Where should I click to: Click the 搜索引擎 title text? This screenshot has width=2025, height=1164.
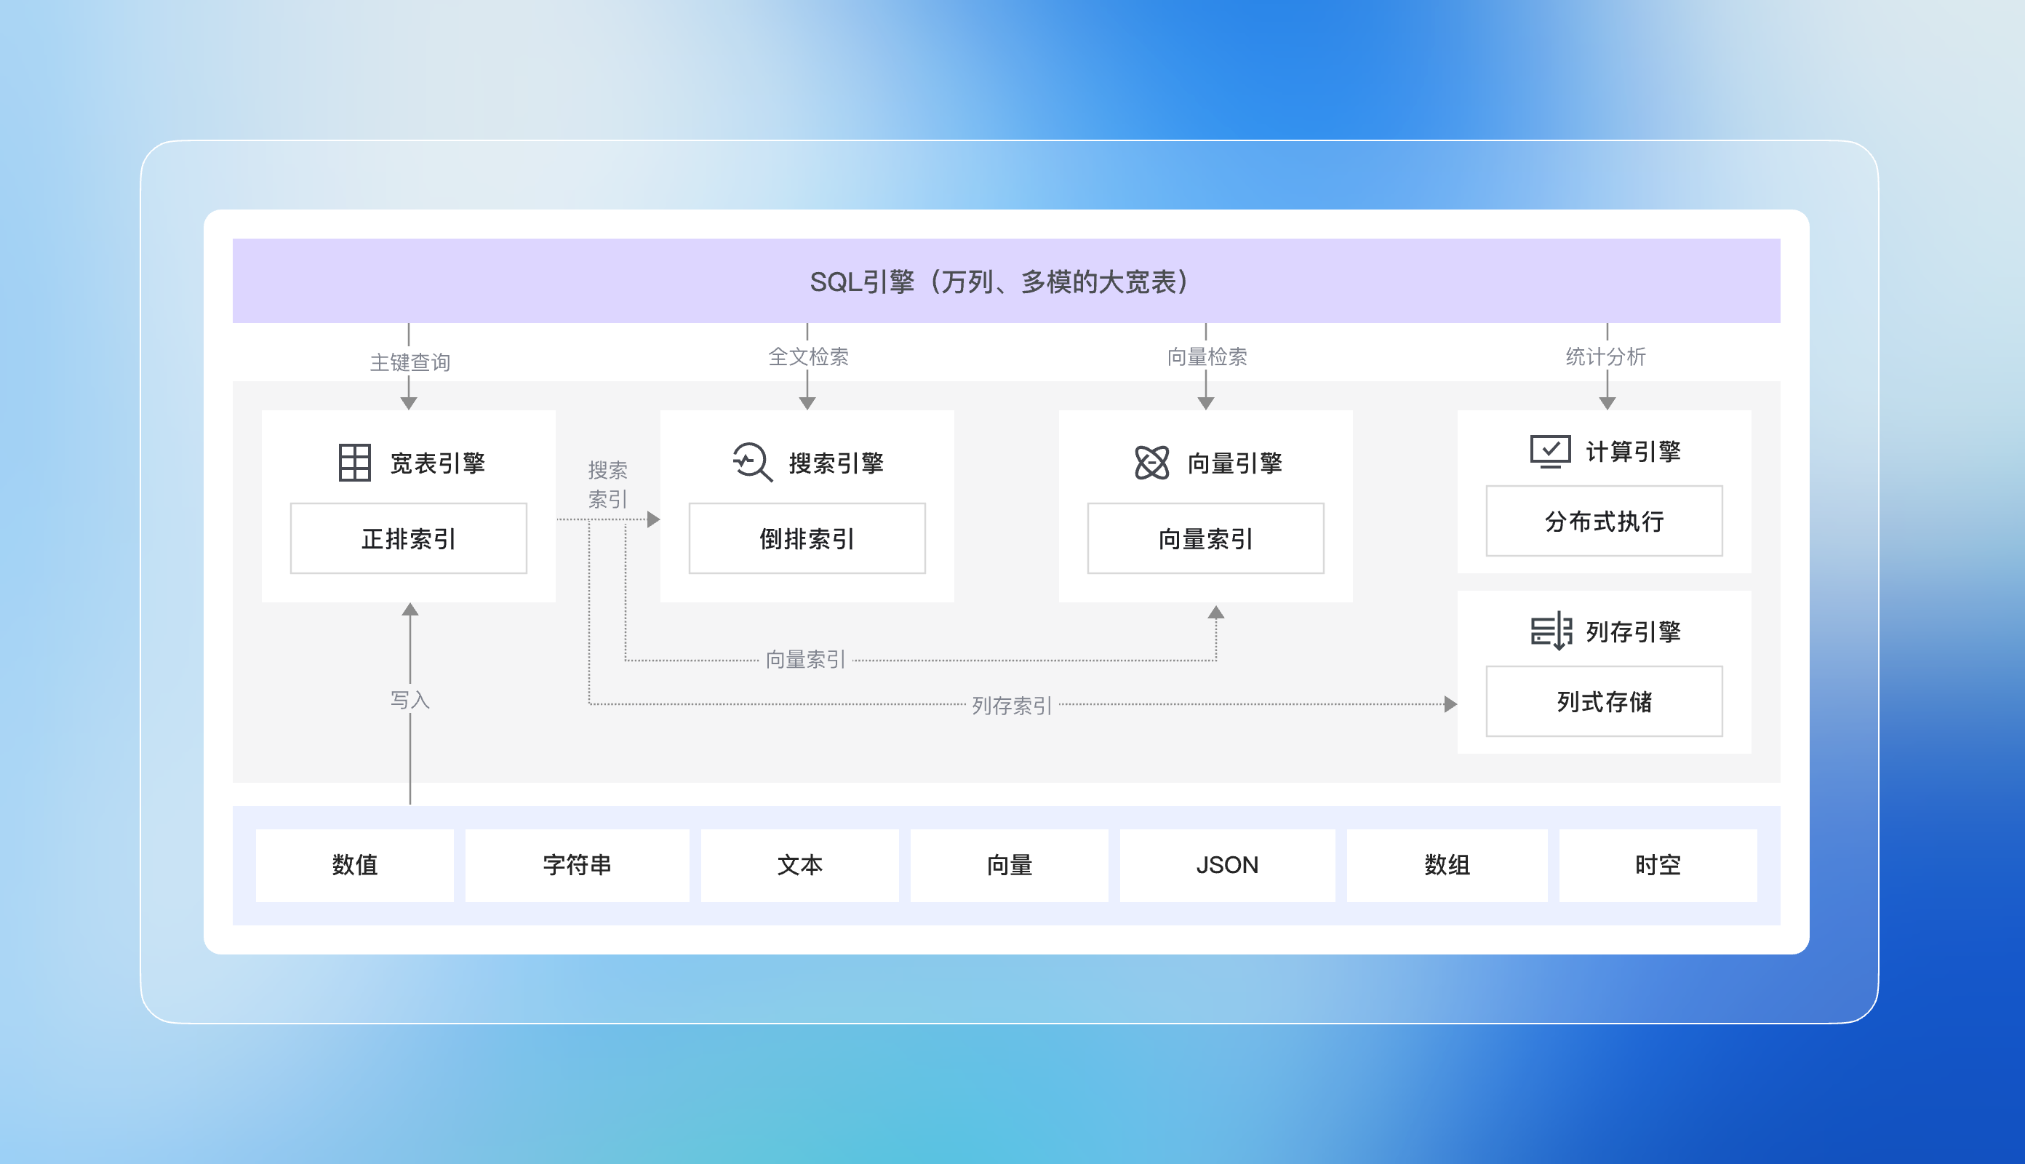836,463
